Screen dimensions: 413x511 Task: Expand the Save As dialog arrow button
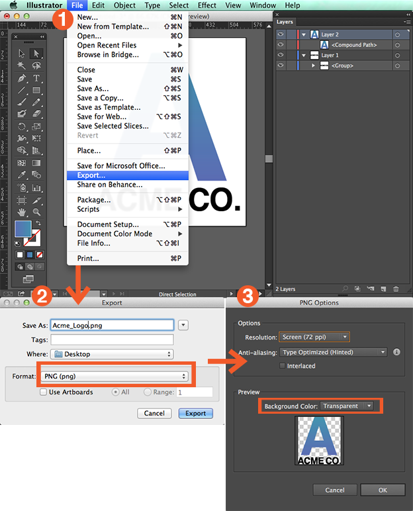[183, 325]
